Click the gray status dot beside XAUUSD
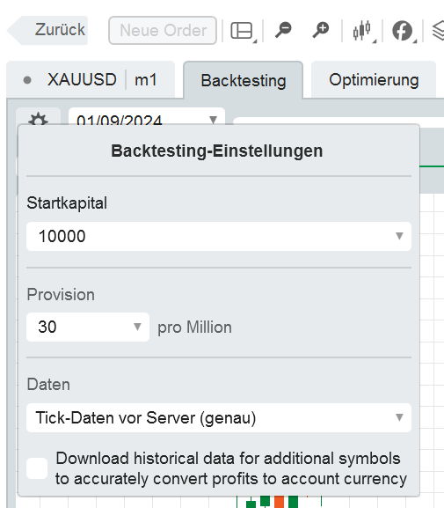This screenshot has width=444, height=508. click(27, 80)
